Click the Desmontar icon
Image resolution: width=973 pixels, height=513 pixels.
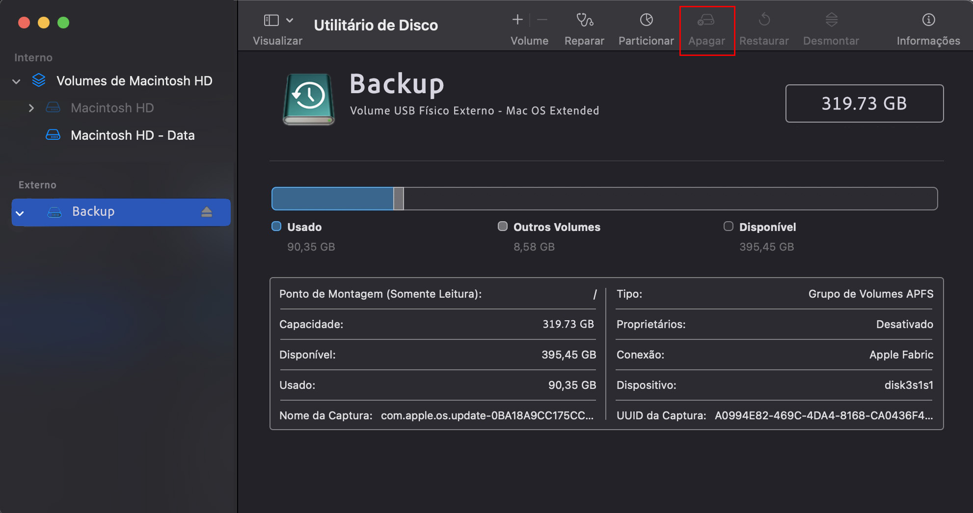[x=831, y=20]
